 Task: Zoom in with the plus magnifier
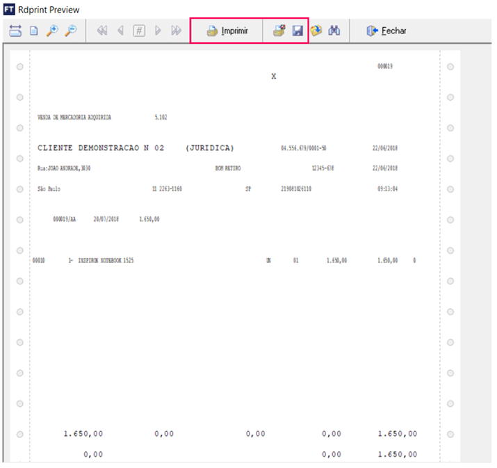tap(52, 31)
